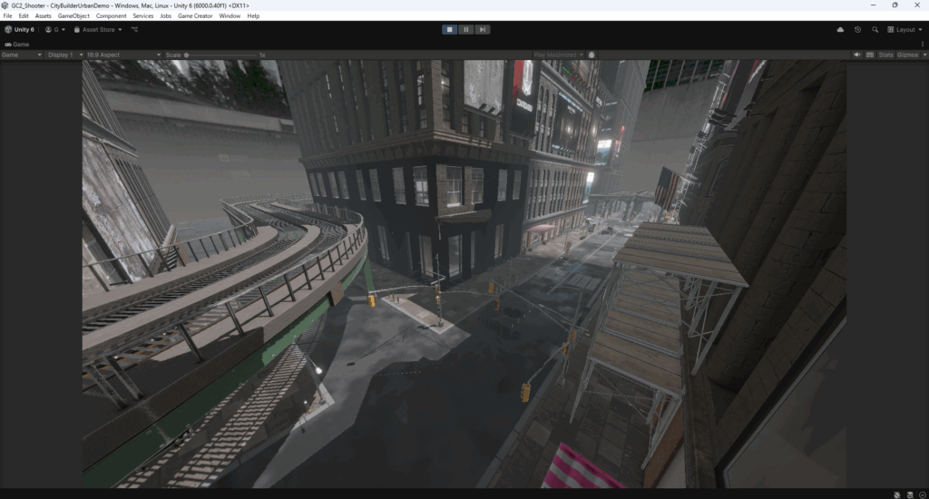The width and height of the screenshot is (929, 499).
Task: Pause the running game
Action: [x=466, y=29]
